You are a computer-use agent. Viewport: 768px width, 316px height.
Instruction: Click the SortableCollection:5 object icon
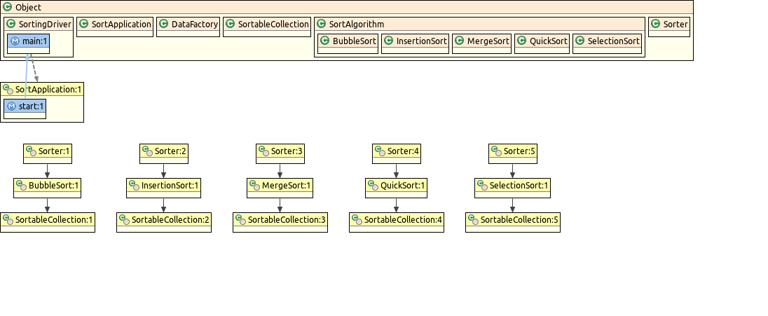(x=473, y=220)
